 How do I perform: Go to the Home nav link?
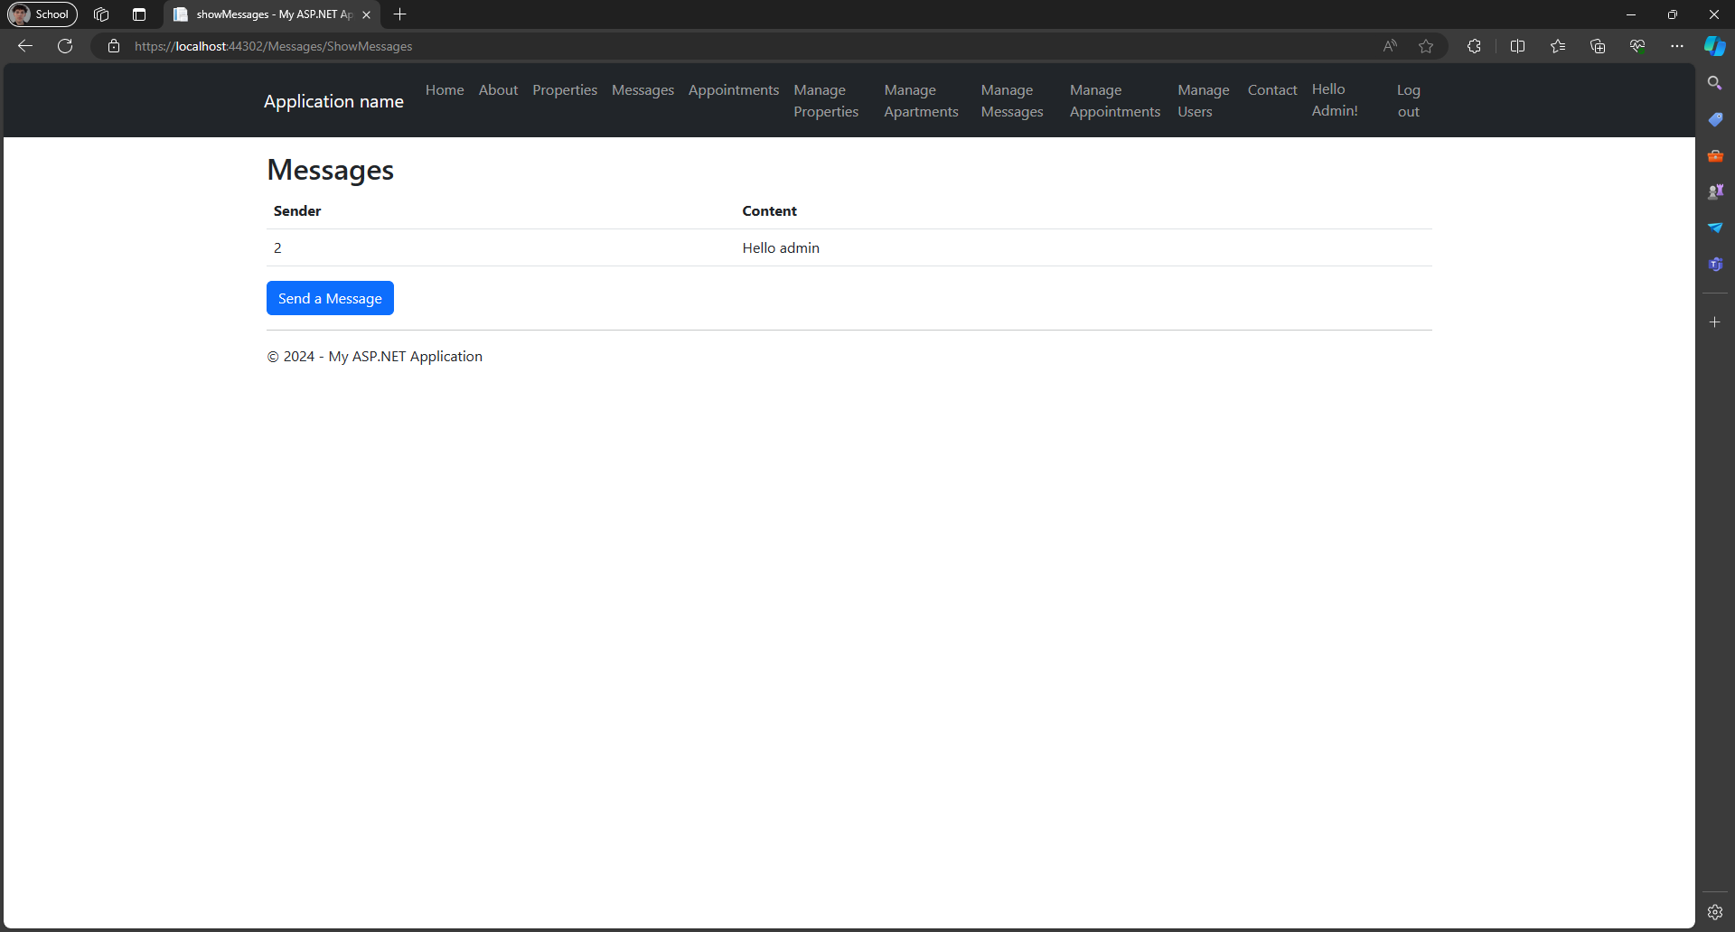click(445, 90)
